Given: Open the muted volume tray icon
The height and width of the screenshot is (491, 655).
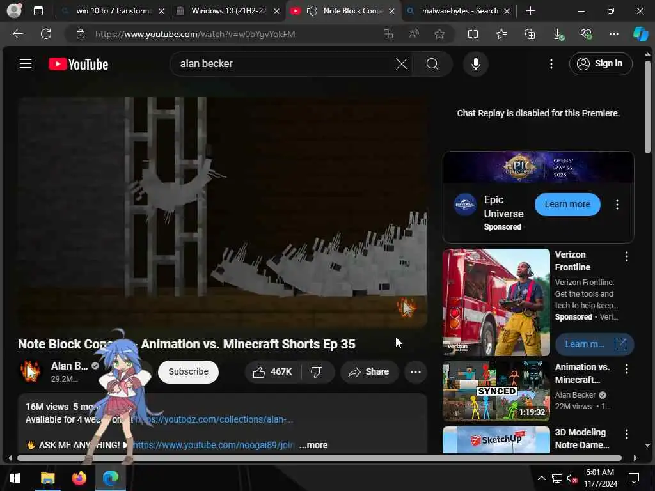Looking at the screenshot, I should pos(572,478).
